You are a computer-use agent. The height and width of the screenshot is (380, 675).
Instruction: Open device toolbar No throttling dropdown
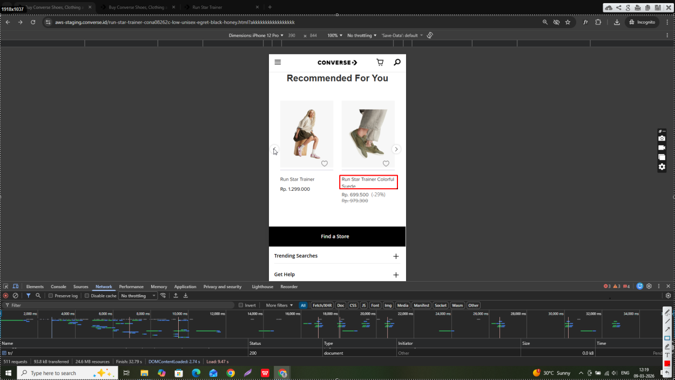(362, 35)
